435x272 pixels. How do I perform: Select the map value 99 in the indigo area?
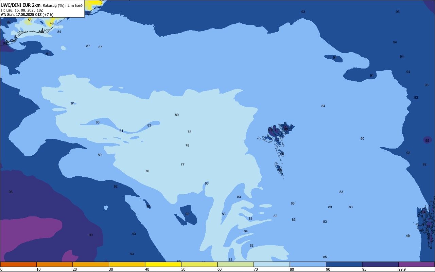[x=91, y=235]
